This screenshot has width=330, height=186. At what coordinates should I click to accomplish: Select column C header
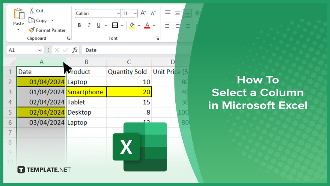[129, 62]
